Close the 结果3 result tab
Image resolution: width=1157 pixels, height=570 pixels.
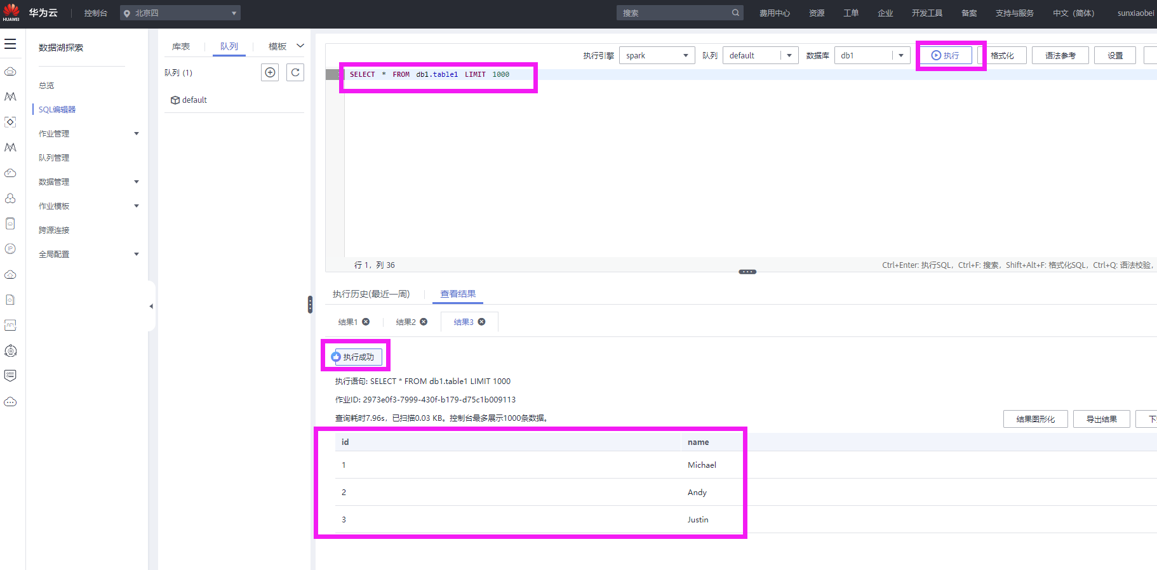pos(481,322)
